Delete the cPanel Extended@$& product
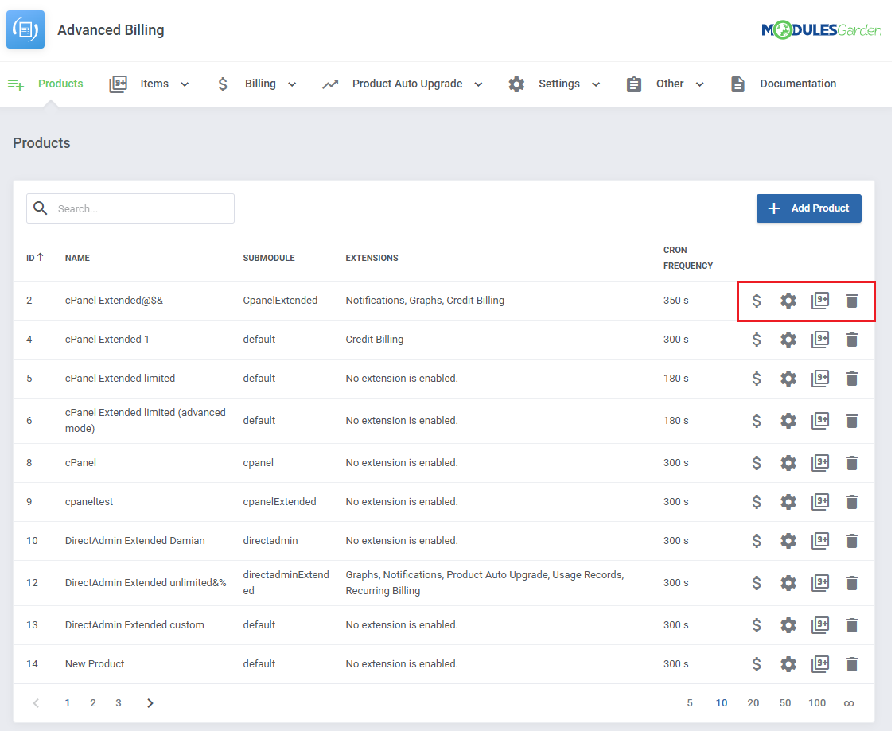The width and height of the screenshot is (895, 731). coord(851,301)
